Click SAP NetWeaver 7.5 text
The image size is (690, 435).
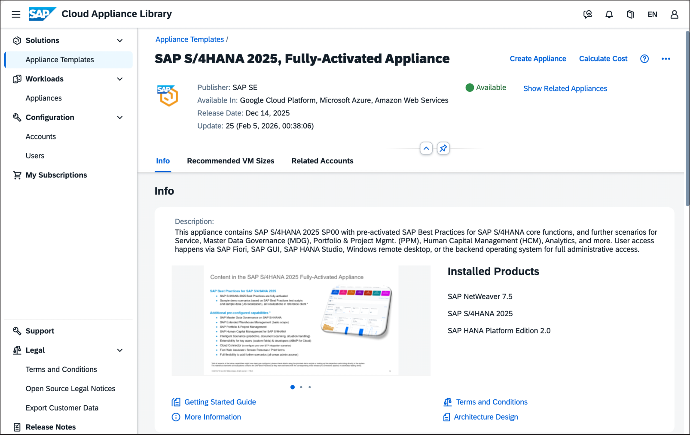point(480,296)
